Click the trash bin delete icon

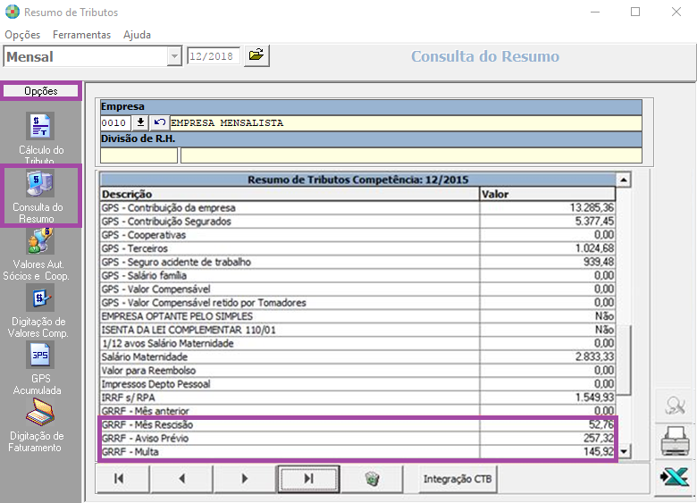[372, 479]
